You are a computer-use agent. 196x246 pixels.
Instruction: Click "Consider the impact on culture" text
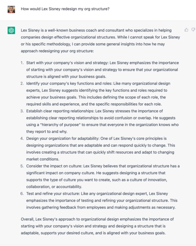pyautogui.click(x=54, y=166)
